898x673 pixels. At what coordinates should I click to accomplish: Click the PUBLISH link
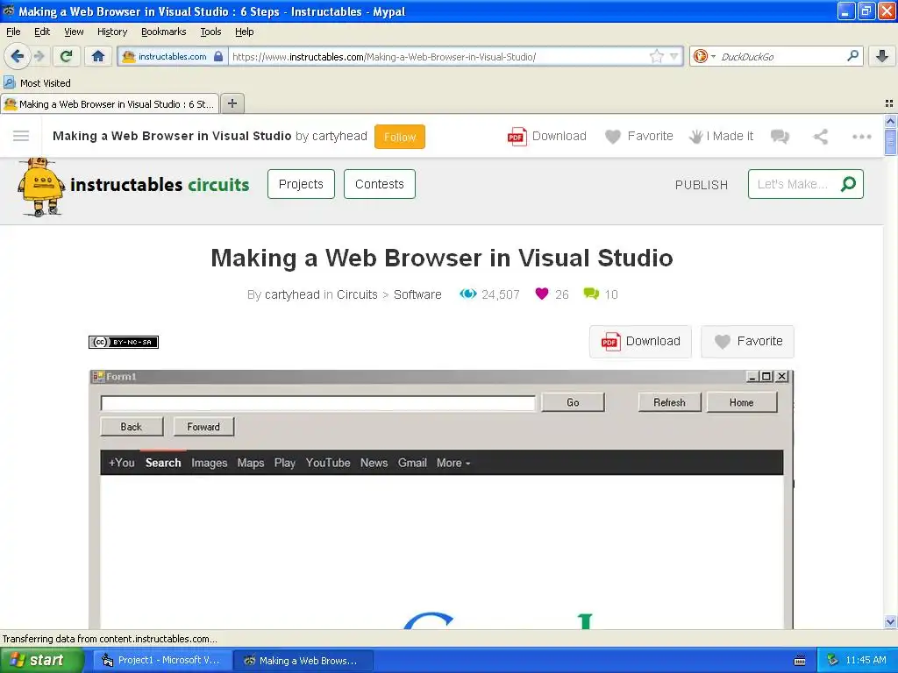click(702, 185)
